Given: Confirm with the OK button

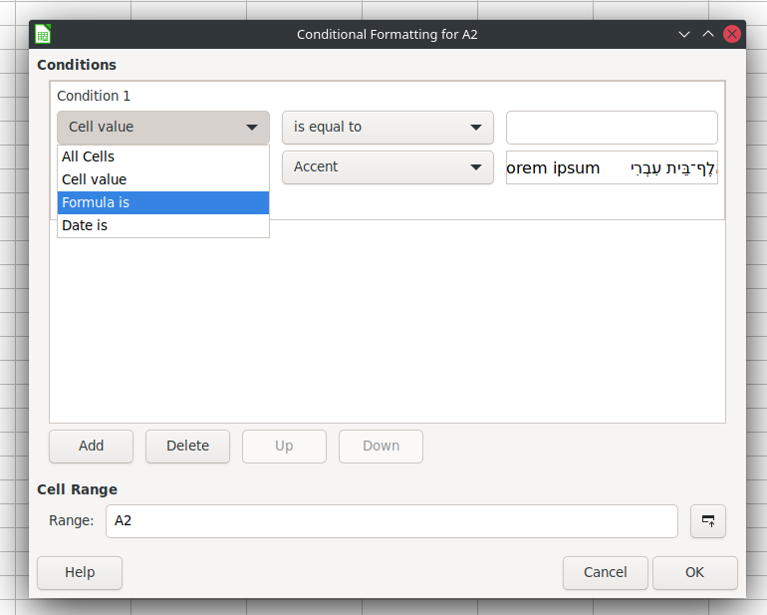Looking at the screenshot, I should 694,573.
